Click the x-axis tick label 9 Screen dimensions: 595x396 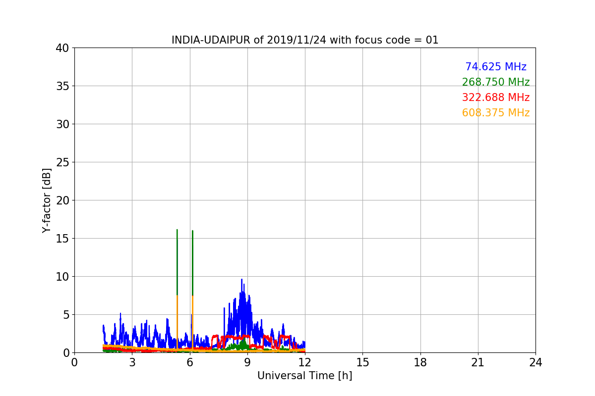click(247, 362)
